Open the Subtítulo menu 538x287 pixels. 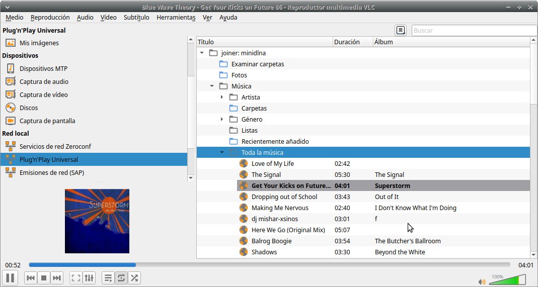pos(136,18)
